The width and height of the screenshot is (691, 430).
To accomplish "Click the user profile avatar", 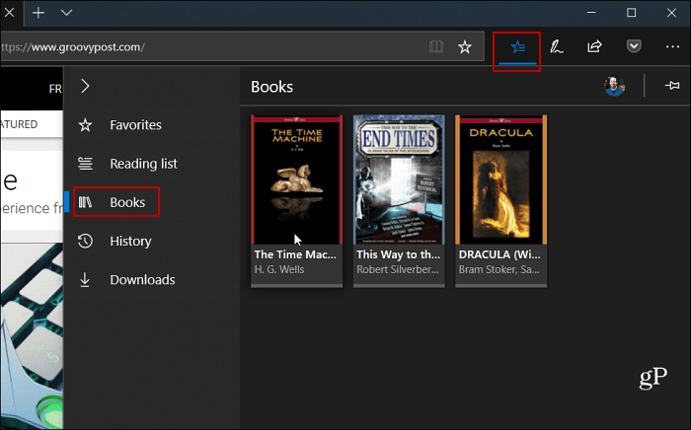I will tap(614, 86).
